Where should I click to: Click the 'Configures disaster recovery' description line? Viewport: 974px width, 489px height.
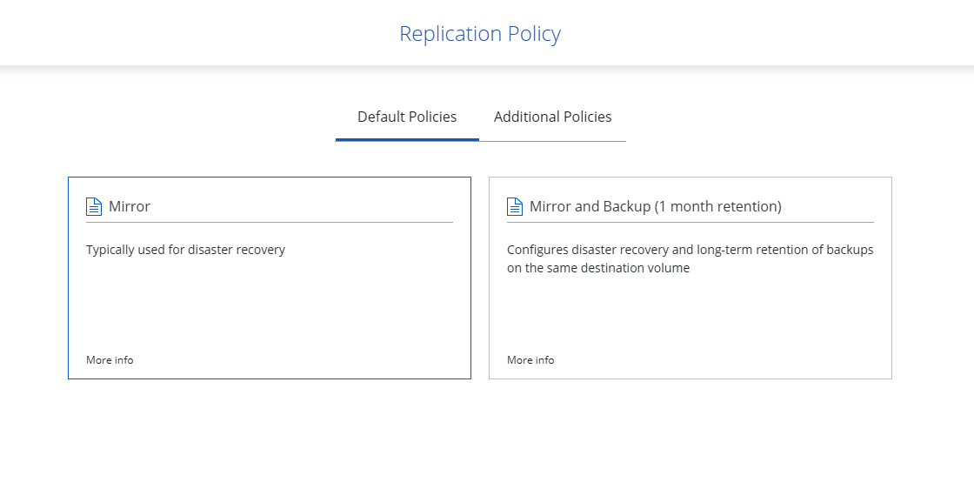(x=690, y=250)
